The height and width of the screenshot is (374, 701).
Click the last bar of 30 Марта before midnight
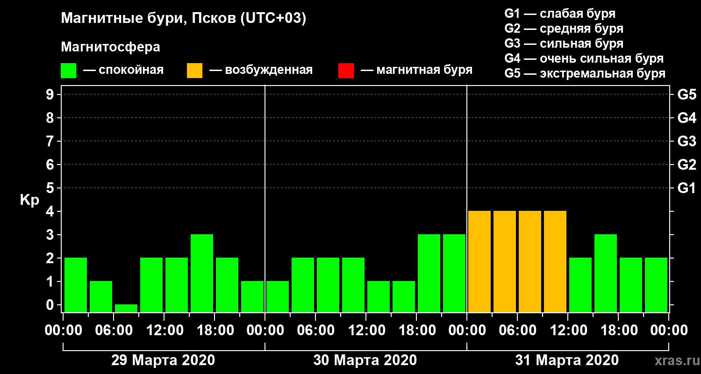[x=454, y=273]
